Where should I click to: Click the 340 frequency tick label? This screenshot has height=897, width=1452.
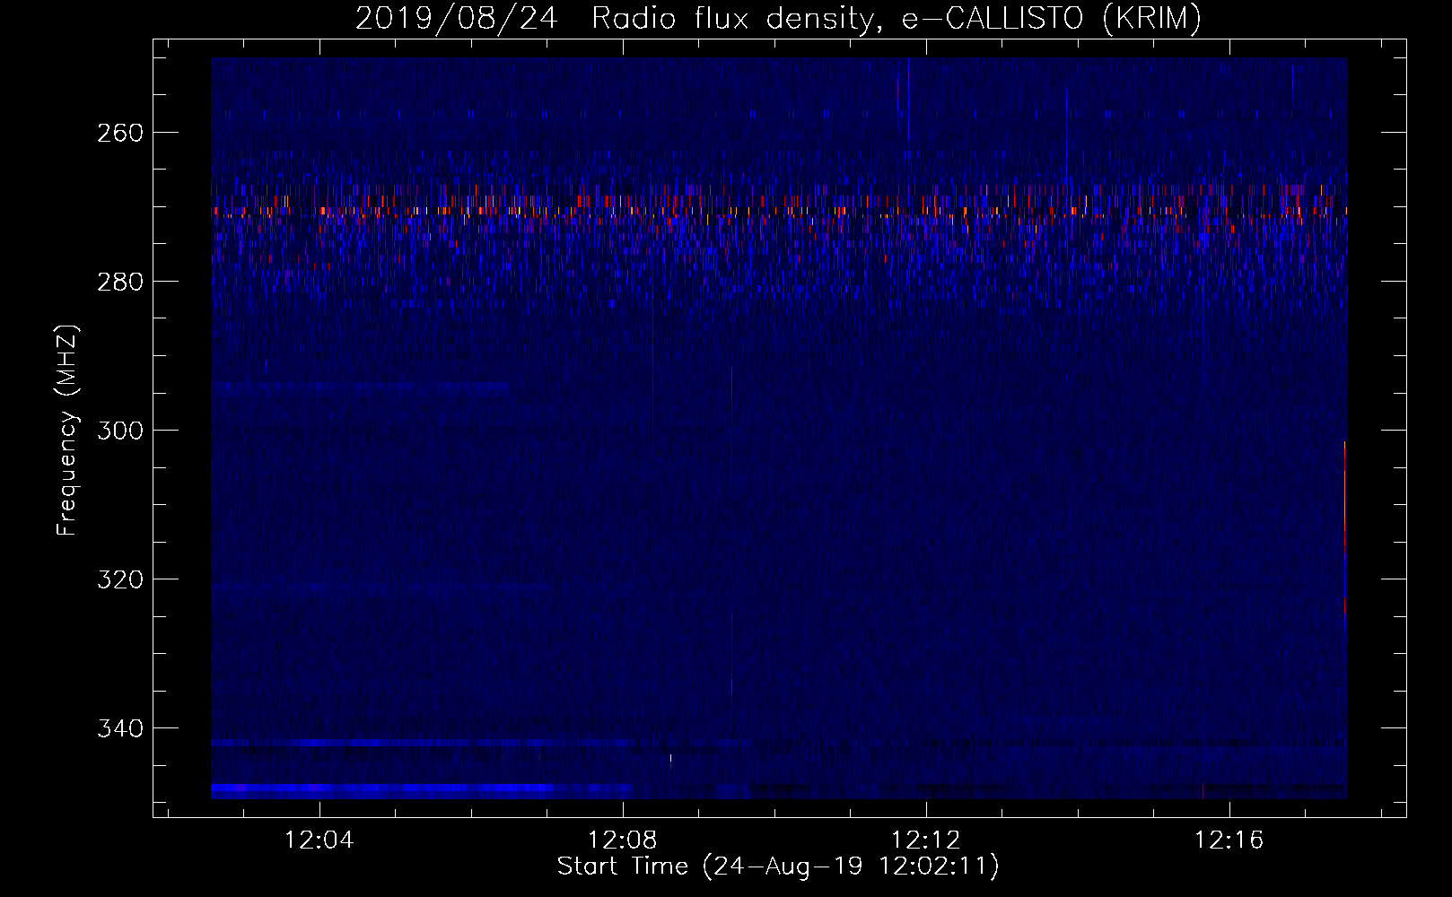[119, 728]
